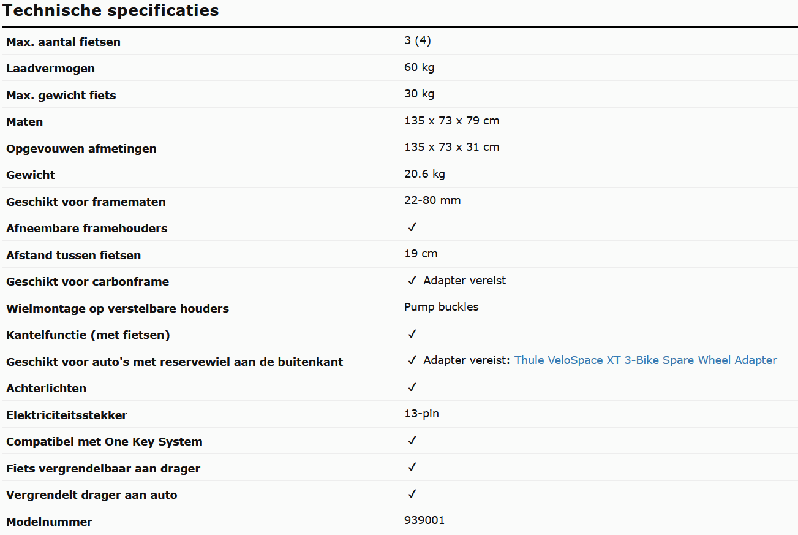Open the Thule VeloSpace XT 3-Bike Spare Wheel Adapter link
Screen dimensions: 798x535
(x=646, y=360)
